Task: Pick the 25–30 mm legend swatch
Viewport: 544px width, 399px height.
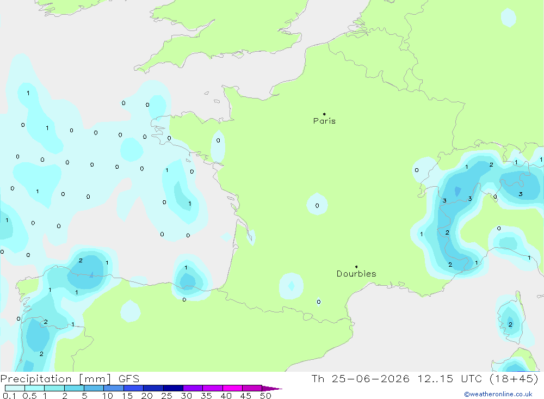Action: 173,388
